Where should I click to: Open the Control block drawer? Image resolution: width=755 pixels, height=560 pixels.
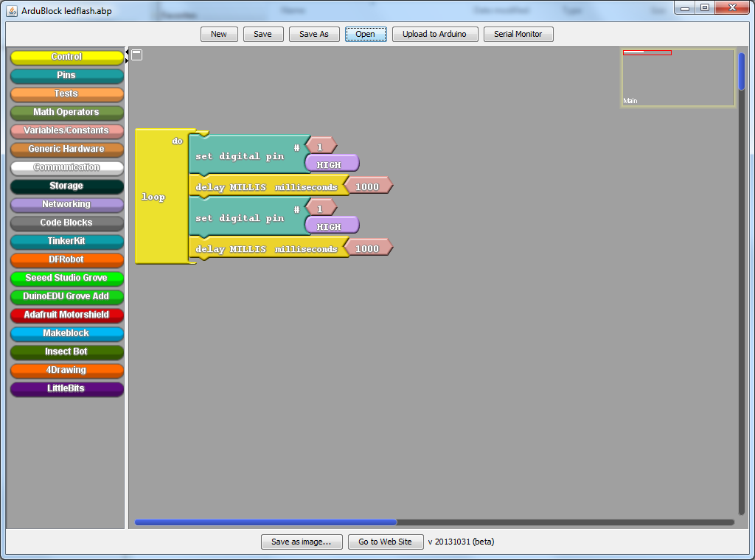point(66,57)
